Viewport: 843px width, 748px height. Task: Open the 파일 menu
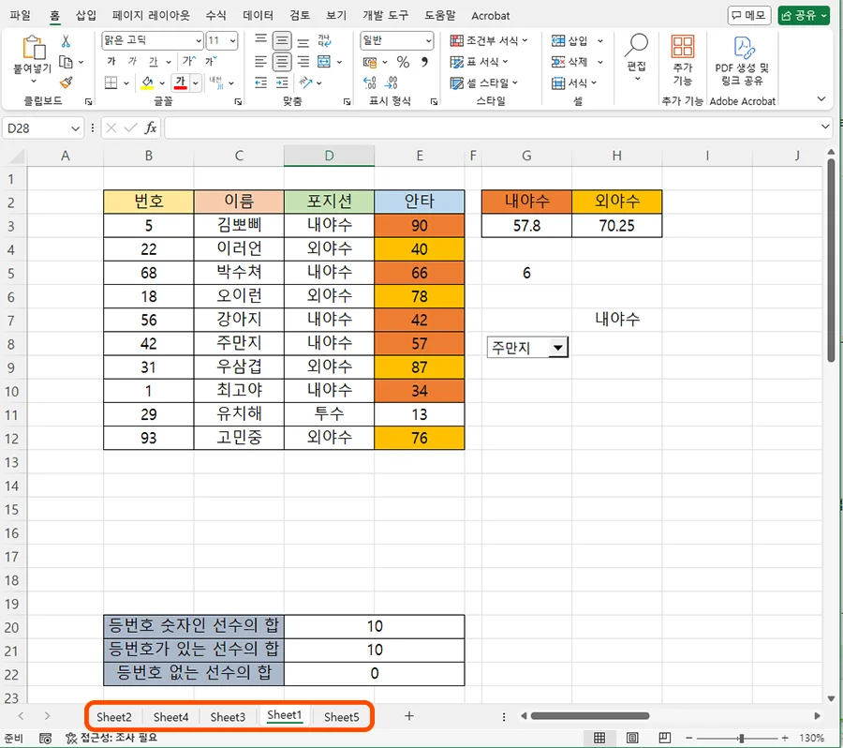tap(21, 16)
